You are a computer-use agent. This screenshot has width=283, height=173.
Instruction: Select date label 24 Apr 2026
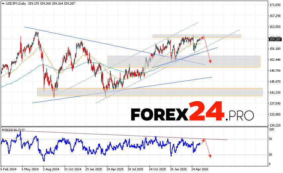(200, 169)
